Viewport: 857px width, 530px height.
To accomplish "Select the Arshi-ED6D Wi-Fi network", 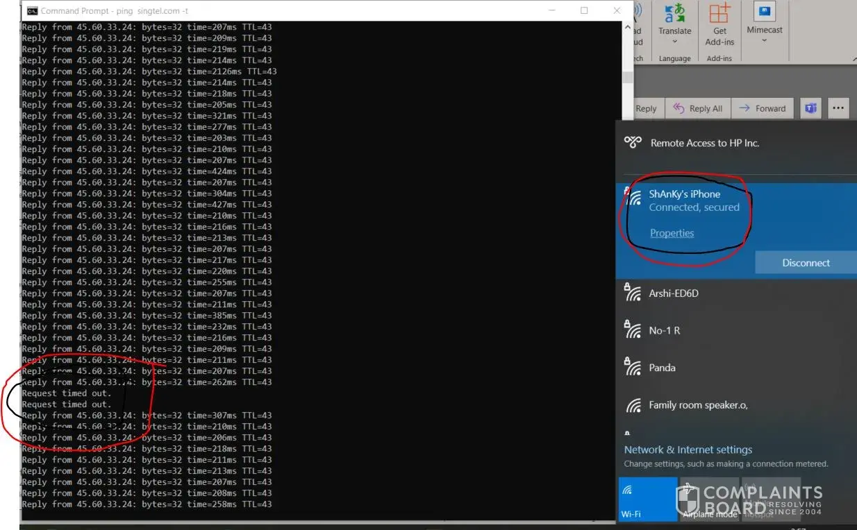I will (x=736, y=293).
